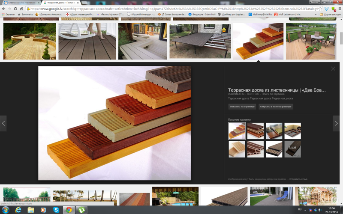Screen dimensions: 343x214
Task: Click the Открыть в полном размере button
Action: (275, 107)
